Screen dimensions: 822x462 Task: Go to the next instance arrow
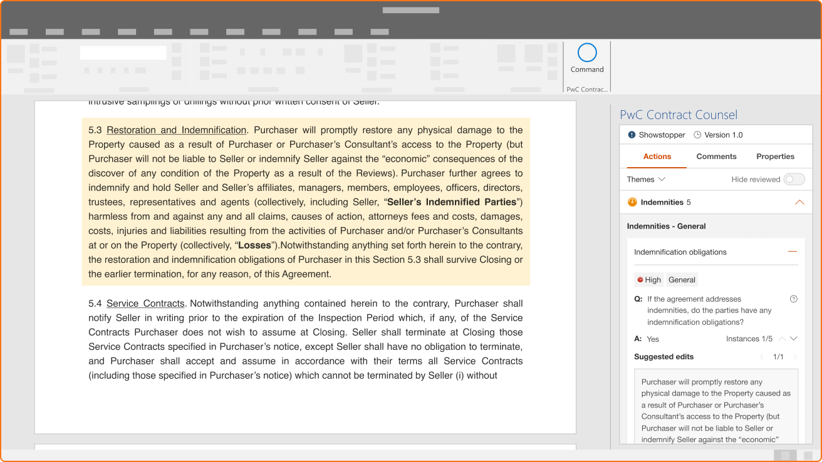click(x=794, y=339)
